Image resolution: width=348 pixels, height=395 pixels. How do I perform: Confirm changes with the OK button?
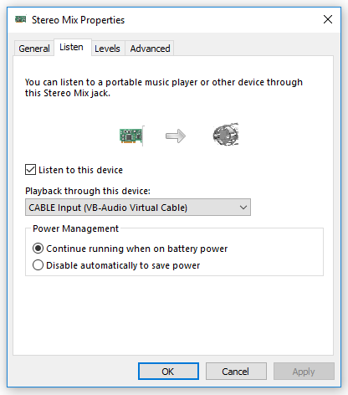point(168,372)
